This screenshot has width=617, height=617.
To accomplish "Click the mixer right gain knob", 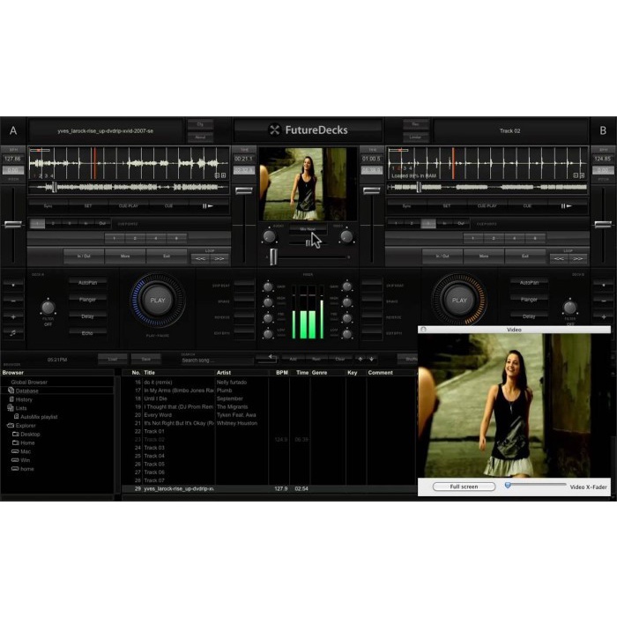I will (x=347, y=286).
